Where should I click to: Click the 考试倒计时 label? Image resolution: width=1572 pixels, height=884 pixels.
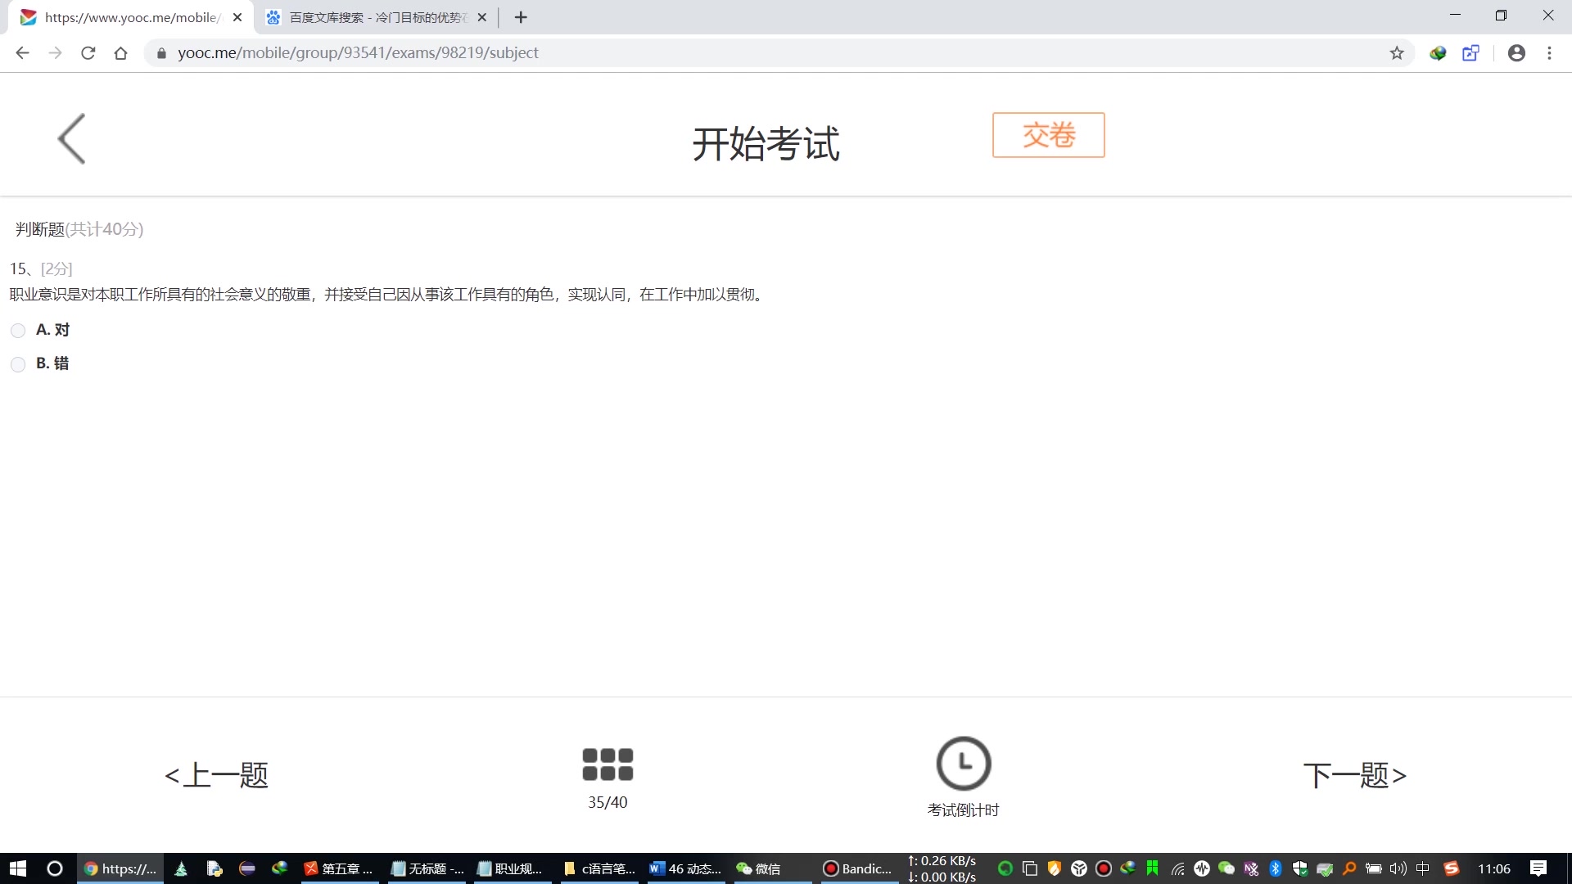click(x=964, y=810)
